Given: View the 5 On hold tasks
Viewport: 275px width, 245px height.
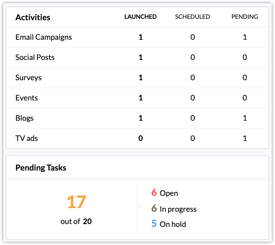Looking at the screenshot, I should tap(169, 224).
